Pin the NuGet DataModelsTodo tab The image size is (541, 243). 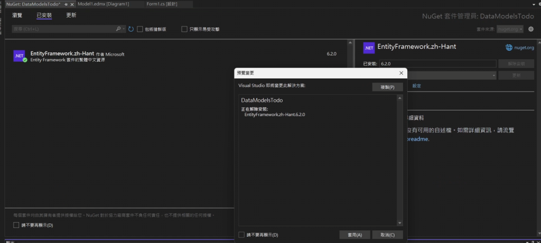(66, 4)
